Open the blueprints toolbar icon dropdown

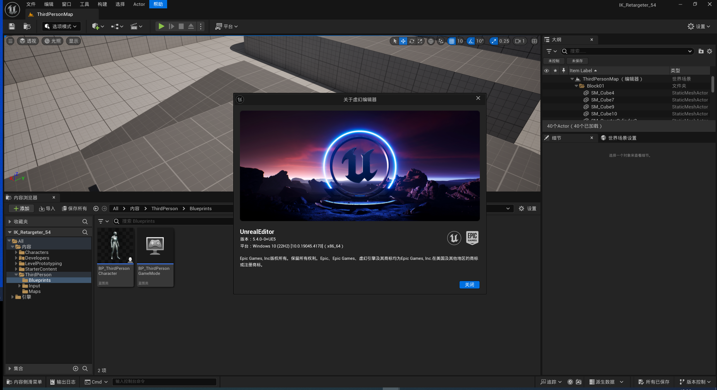click(117, 26)
